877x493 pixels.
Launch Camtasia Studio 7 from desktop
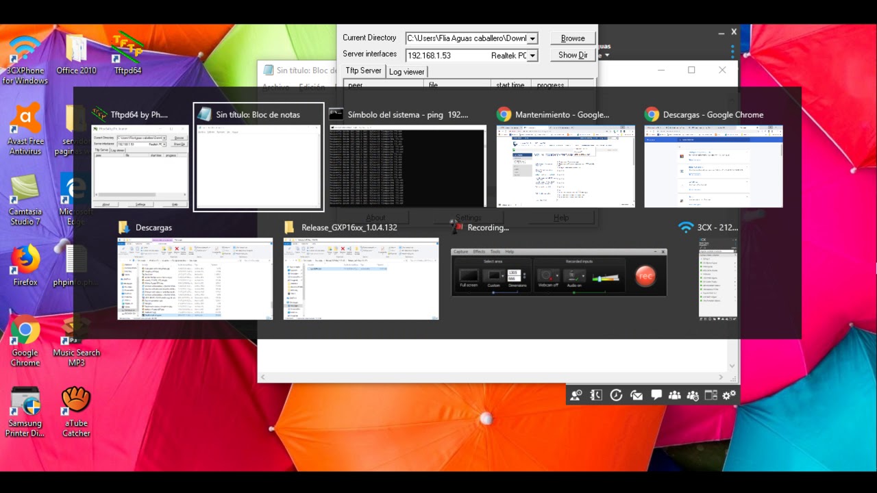coord(25,201)
